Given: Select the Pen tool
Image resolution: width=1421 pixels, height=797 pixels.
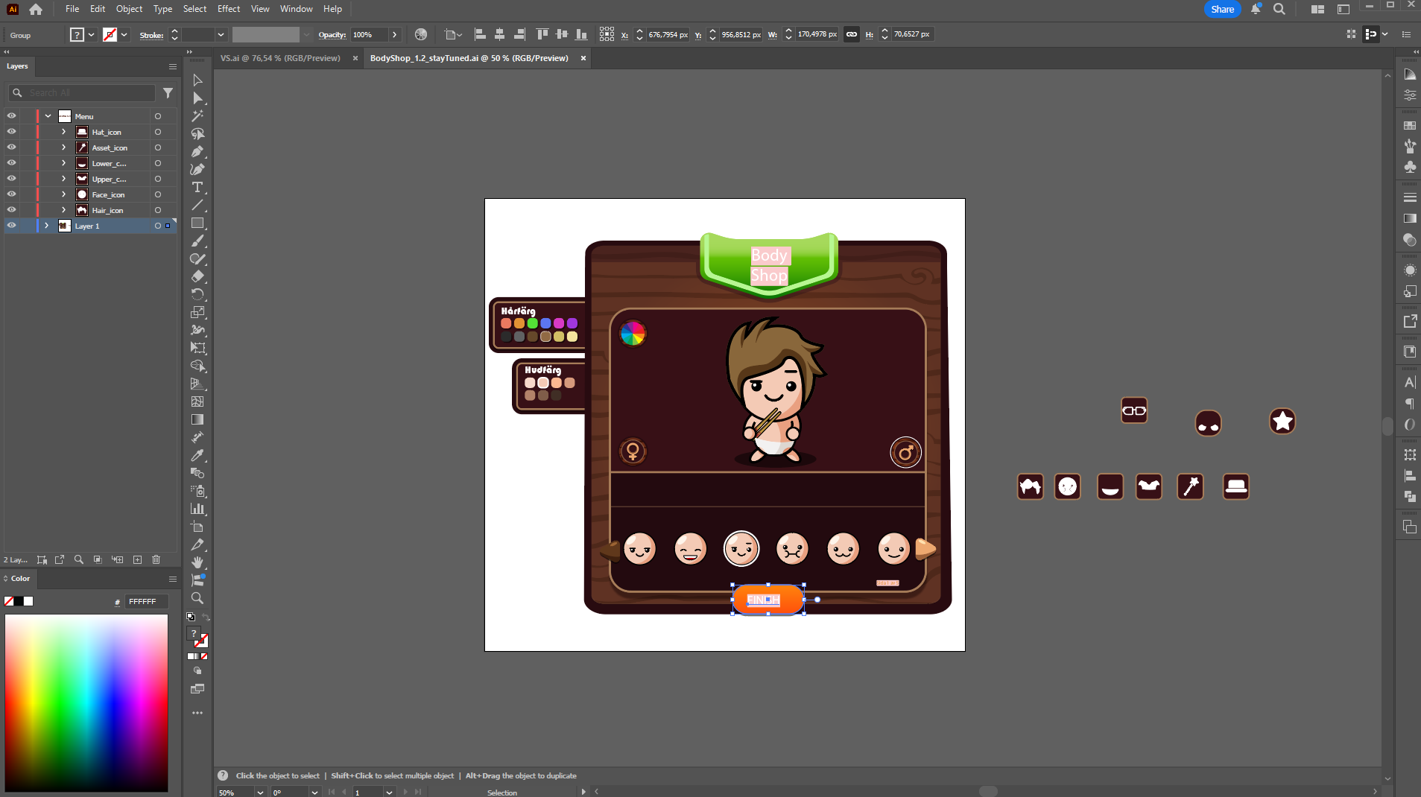Looking at the screenshot, I should click(x=197, y=152).
